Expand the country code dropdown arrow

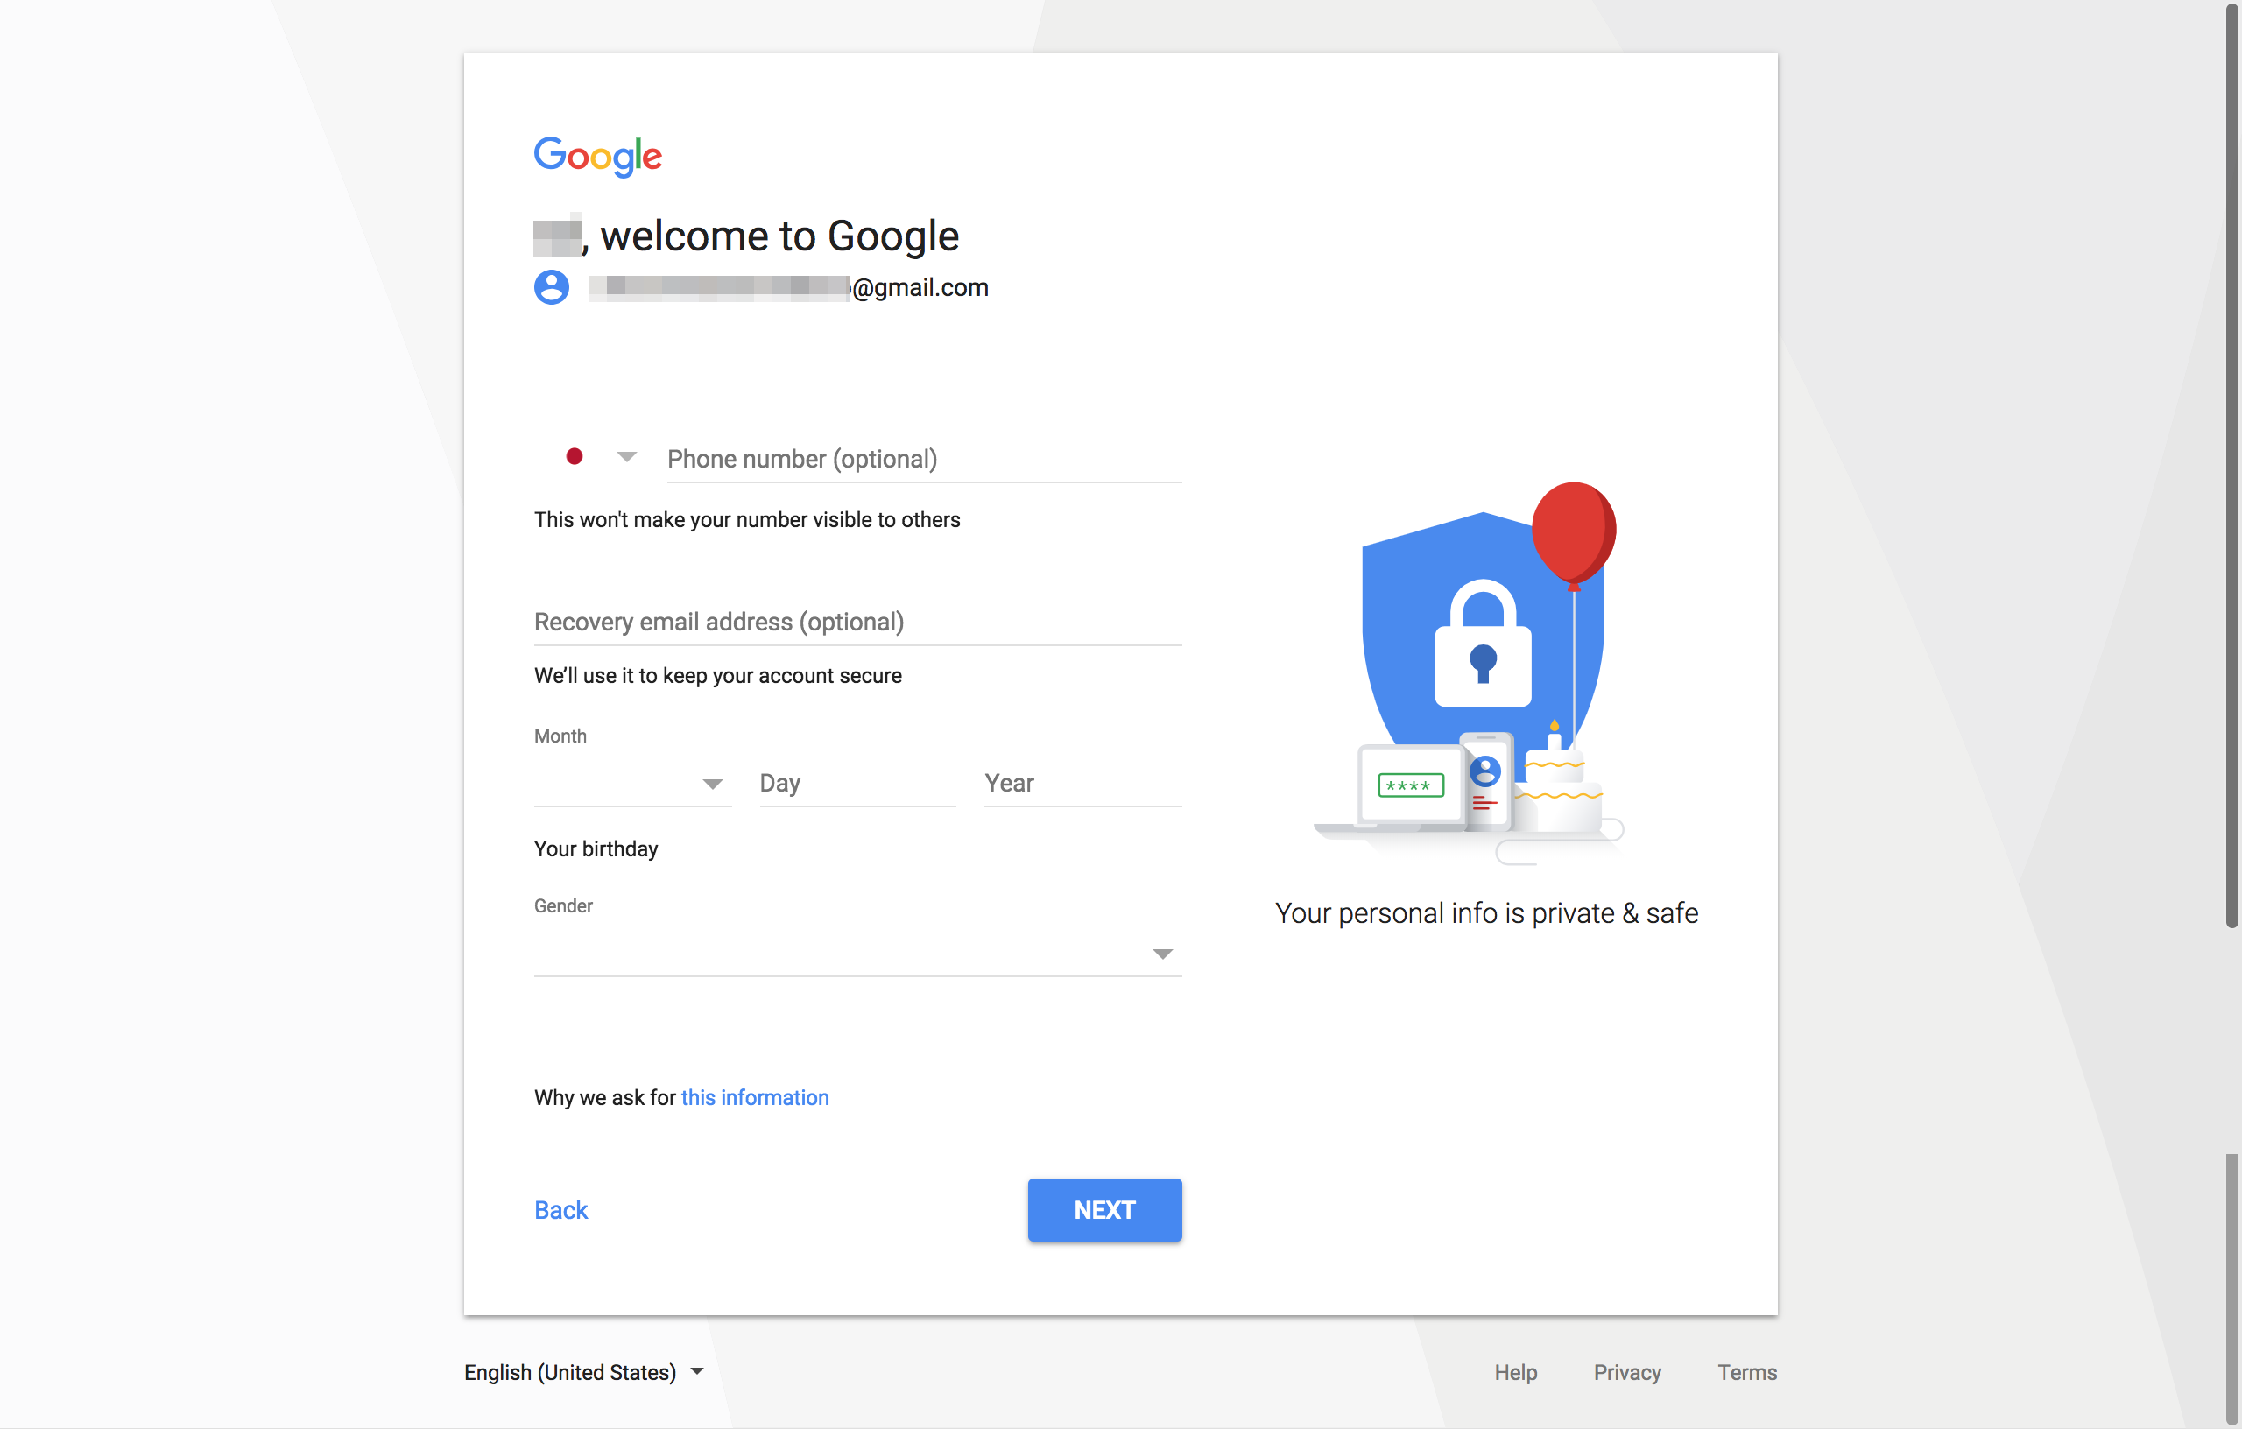[628, 459]
